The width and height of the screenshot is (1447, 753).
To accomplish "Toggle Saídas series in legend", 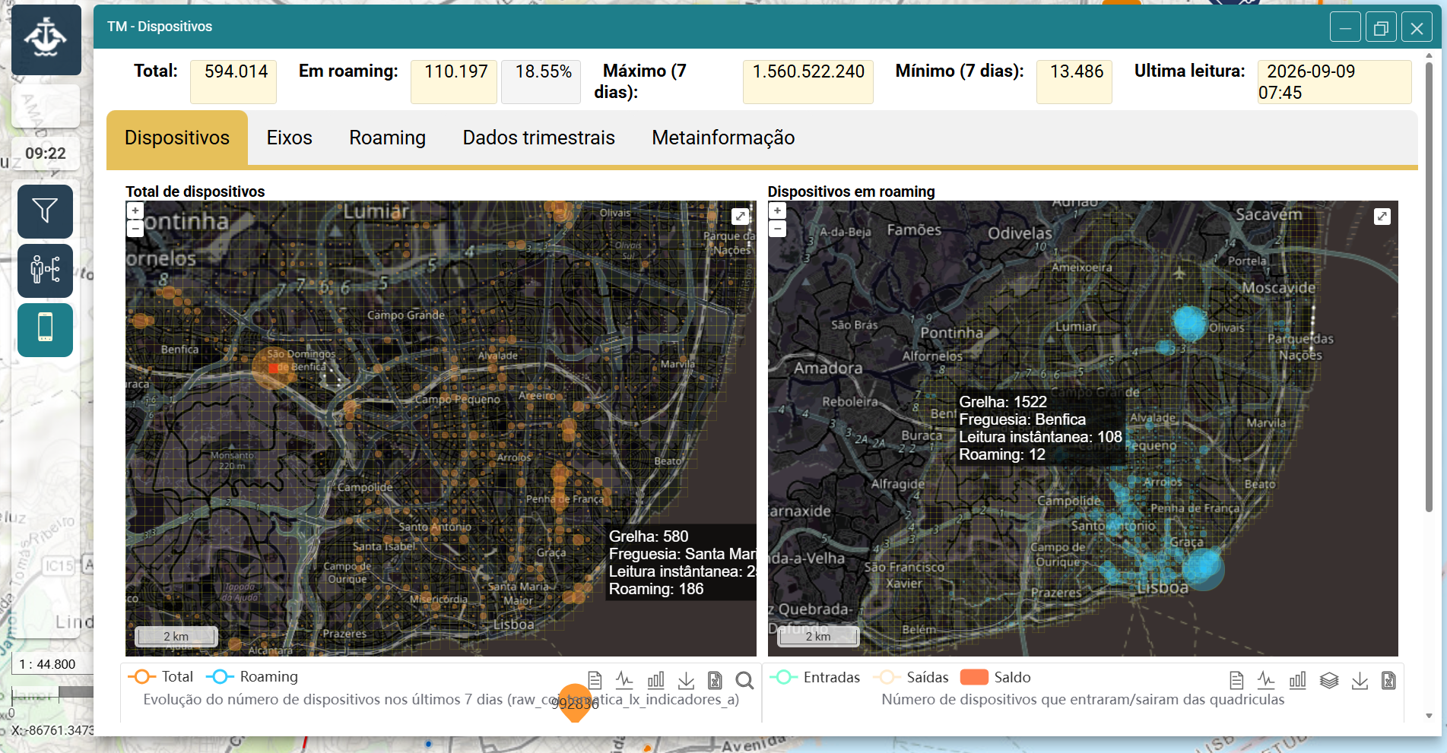I will point(911,677).
